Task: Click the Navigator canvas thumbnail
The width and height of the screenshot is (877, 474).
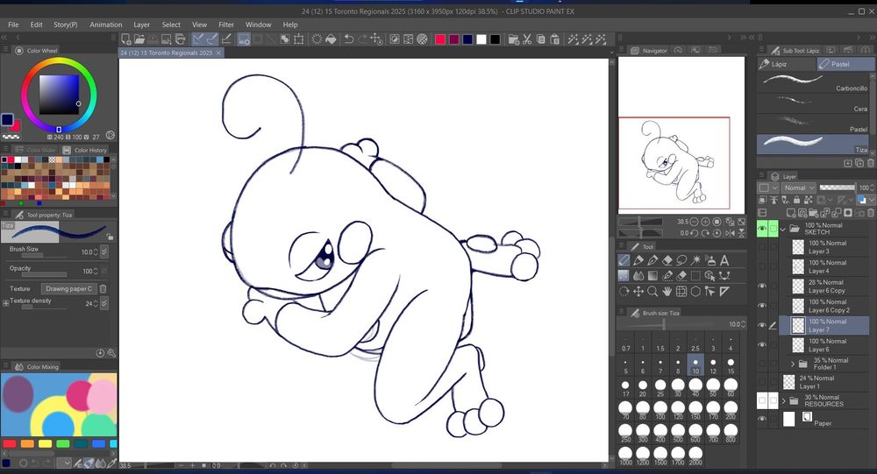Action: [681, 135]
